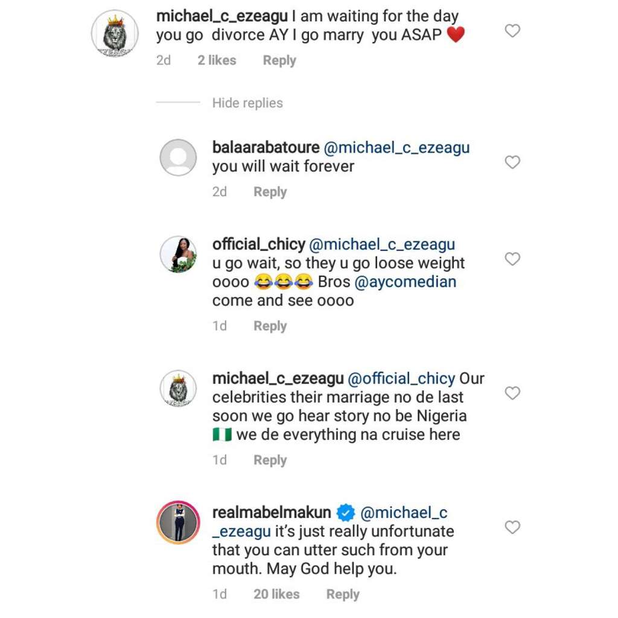
Task: Reply to balaarabatoure's comment
Action: click(270, 192)
